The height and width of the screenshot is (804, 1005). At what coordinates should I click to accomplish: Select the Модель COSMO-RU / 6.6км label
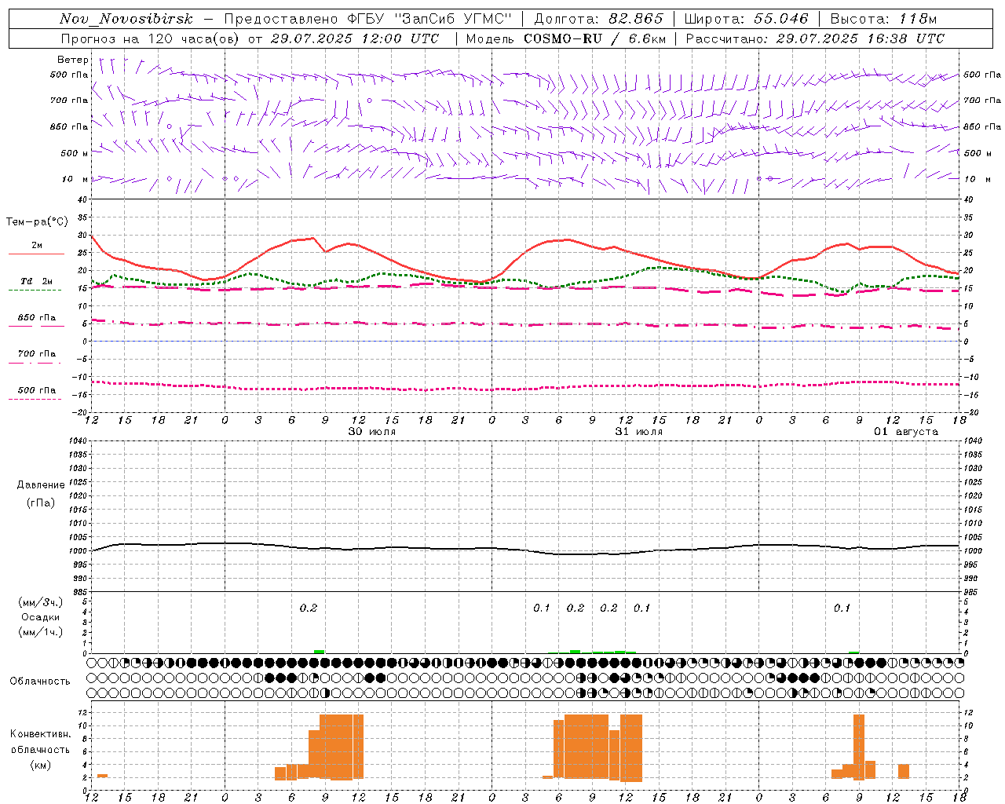coord(566,38)
